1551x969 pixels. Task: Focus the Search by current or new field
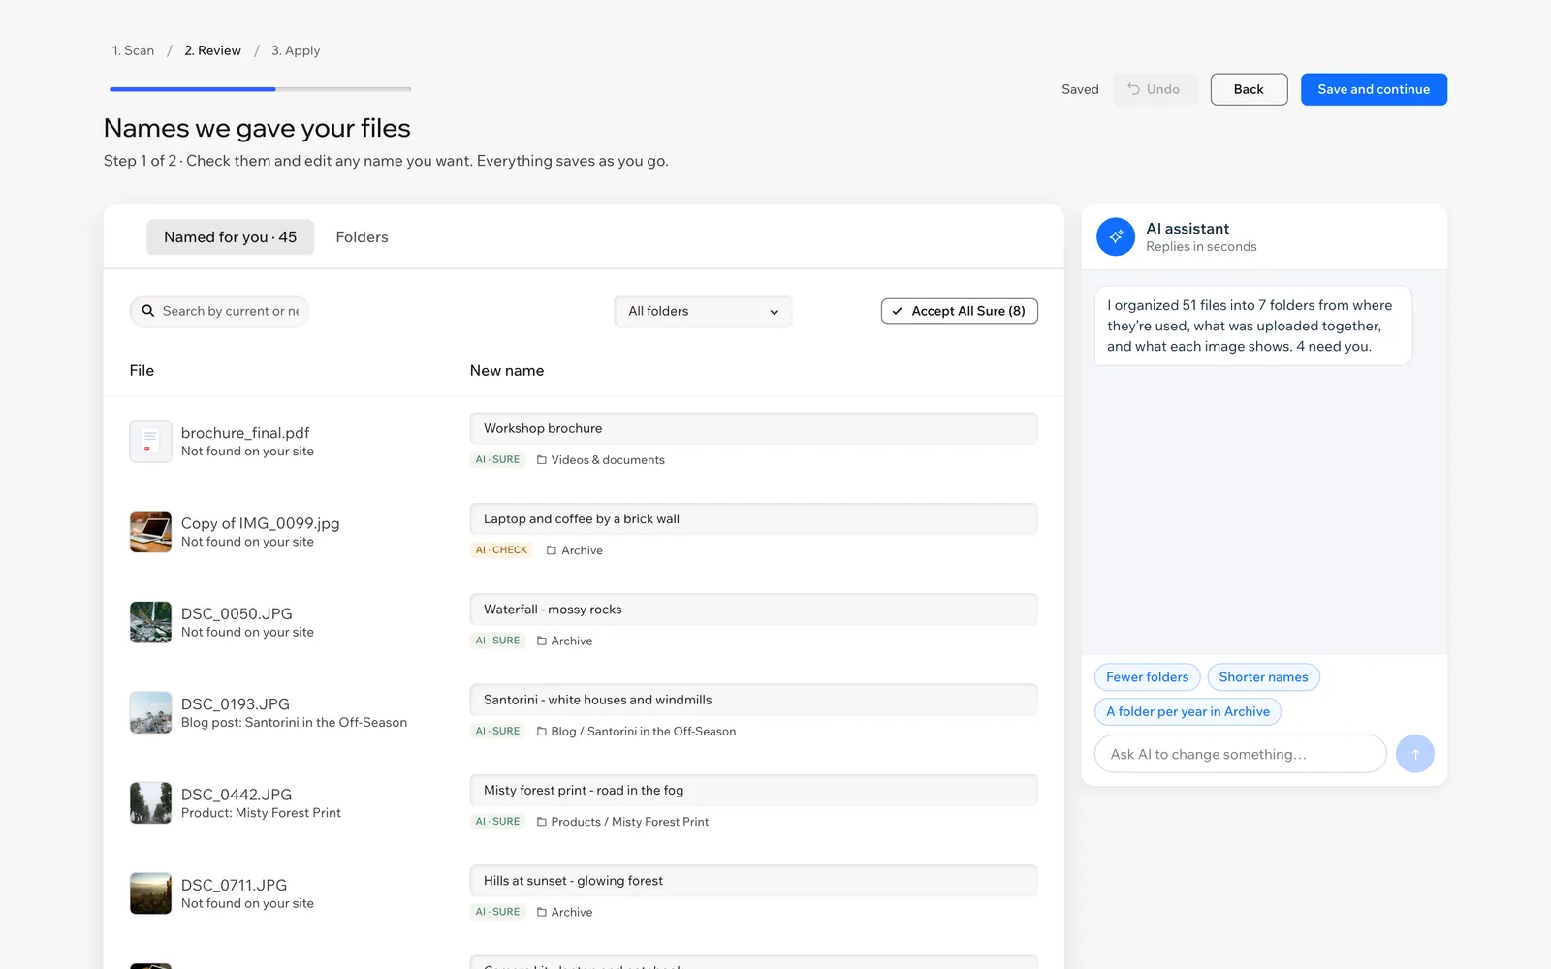tap(219, 311)
